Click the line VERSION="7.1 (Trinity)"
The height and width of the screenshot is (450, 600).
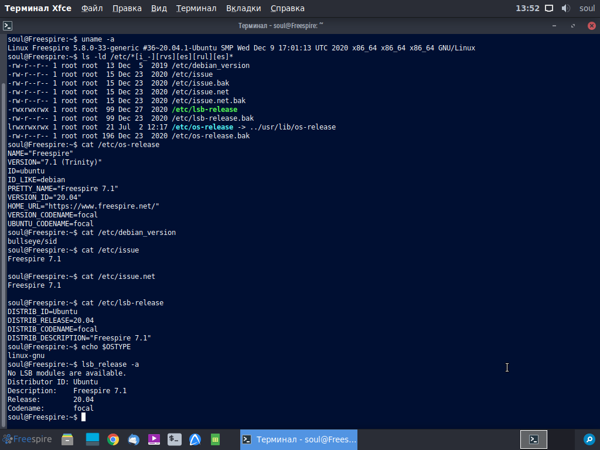click(54, 162)
